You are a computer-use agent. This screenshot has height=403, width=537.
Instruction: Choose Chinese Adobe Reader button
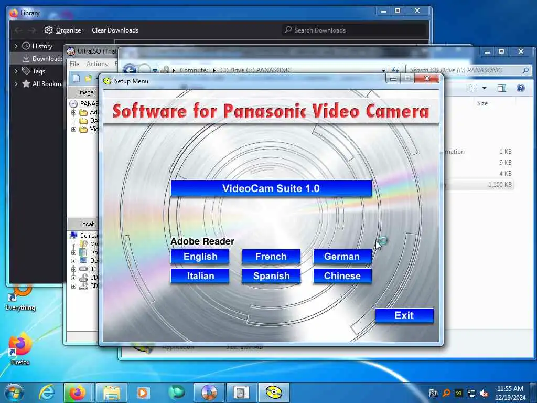tap(342, 276)
